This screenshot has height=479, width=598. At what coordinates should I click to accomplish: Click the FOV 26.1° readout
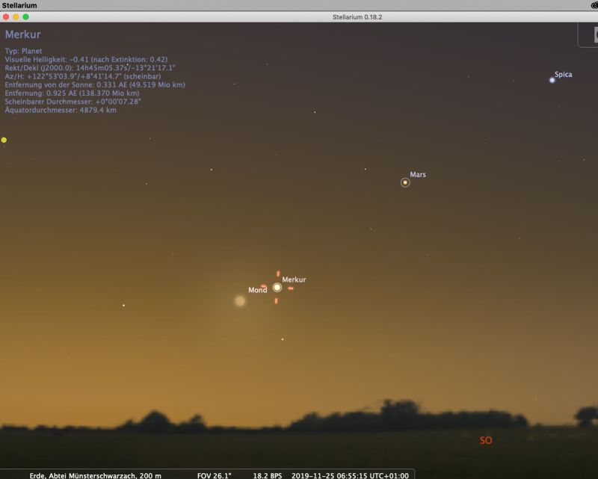tap(215, 475)
